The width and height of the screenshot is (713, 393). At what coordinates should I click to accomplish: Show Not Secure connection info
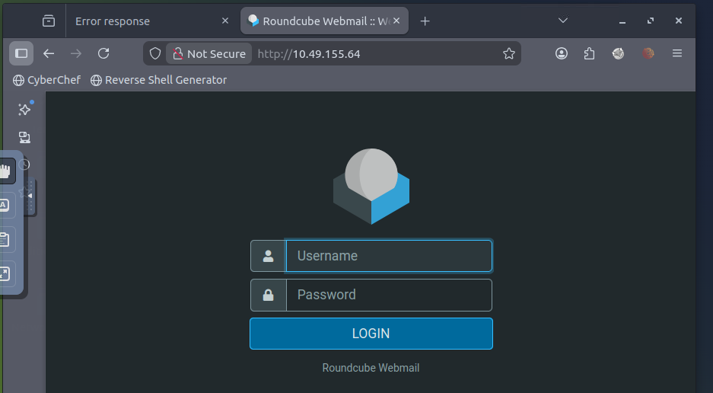(x=209, y=54)
